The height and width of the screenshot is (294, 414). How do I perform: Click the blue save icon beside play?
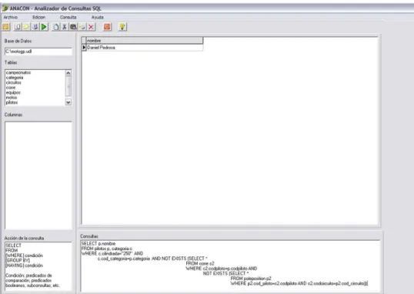click(x=35, y=27)
